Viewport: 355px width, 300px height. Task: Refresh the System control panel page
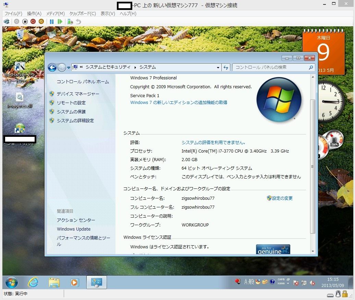coord(226,67)
